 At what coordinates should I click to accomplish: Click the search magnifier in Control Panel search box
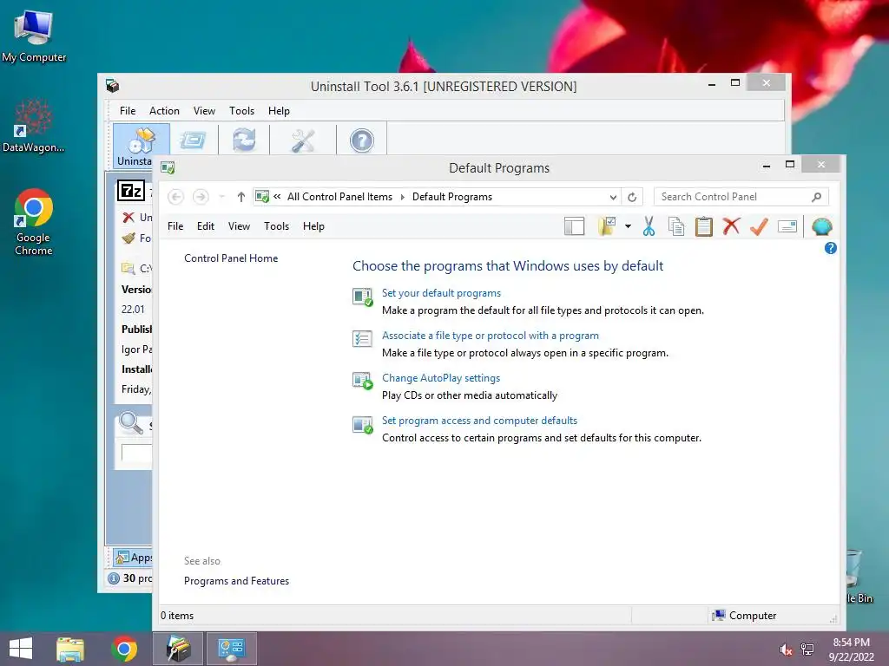tap(816, 197)
